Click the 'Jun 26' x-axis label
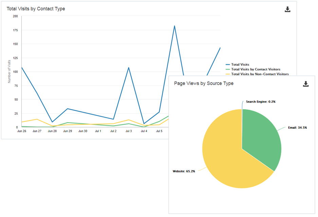 pos(22,131)
